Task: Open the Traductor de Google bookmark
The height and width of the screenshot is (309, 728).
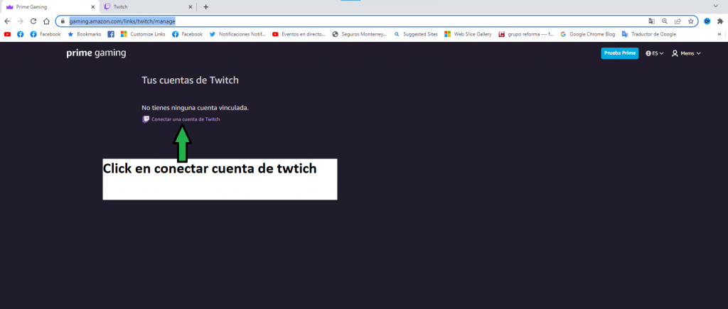Action: pyautogui.click(x=652, y=33)
